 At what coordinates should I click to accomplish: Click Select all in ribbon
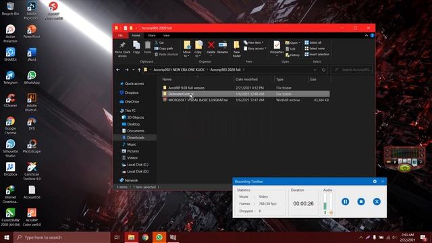click(313, 43)
